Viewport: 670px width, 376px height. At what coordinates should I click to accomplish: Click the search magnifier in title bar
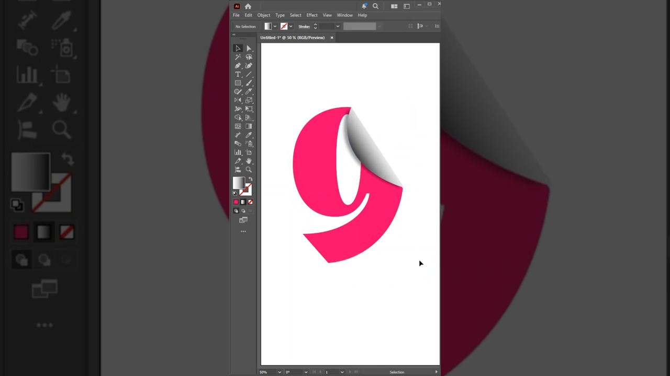coord(375,6)
